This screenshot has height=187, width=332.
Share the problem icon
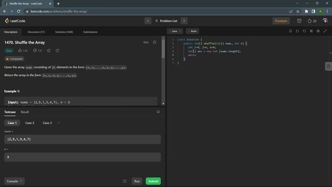58,51
